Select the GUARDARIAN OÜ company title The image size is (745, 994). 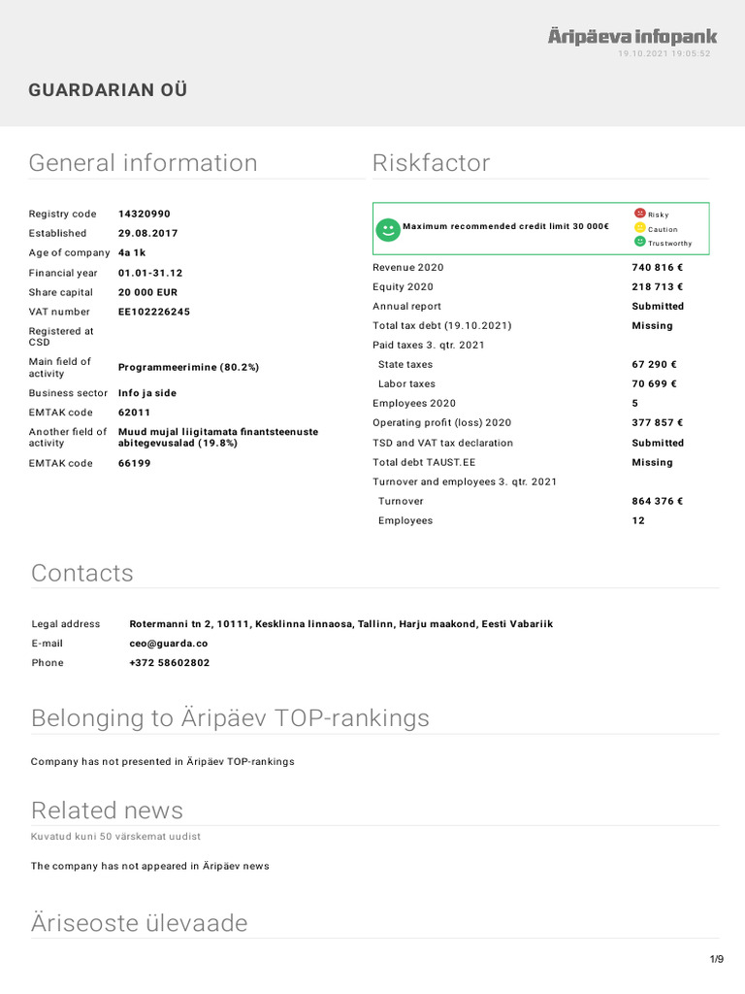tap(108, 90)
